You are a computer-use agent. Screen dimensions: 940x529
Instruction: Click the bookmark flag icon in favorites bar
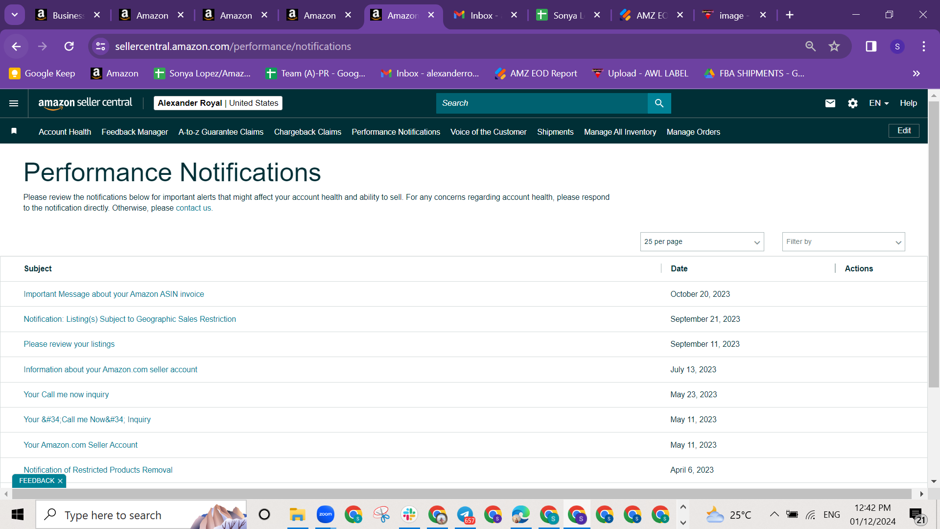(14, 131)
